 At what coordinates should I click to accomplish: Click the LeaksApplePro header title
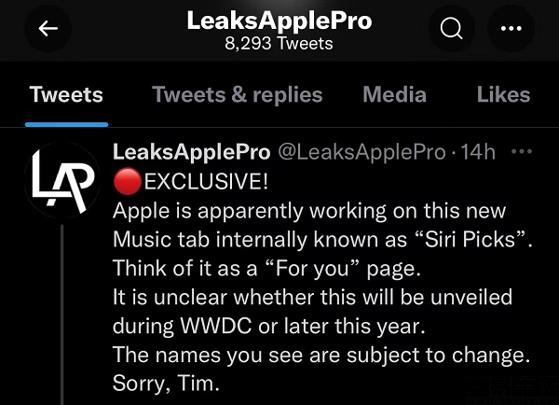click(279, 21)
